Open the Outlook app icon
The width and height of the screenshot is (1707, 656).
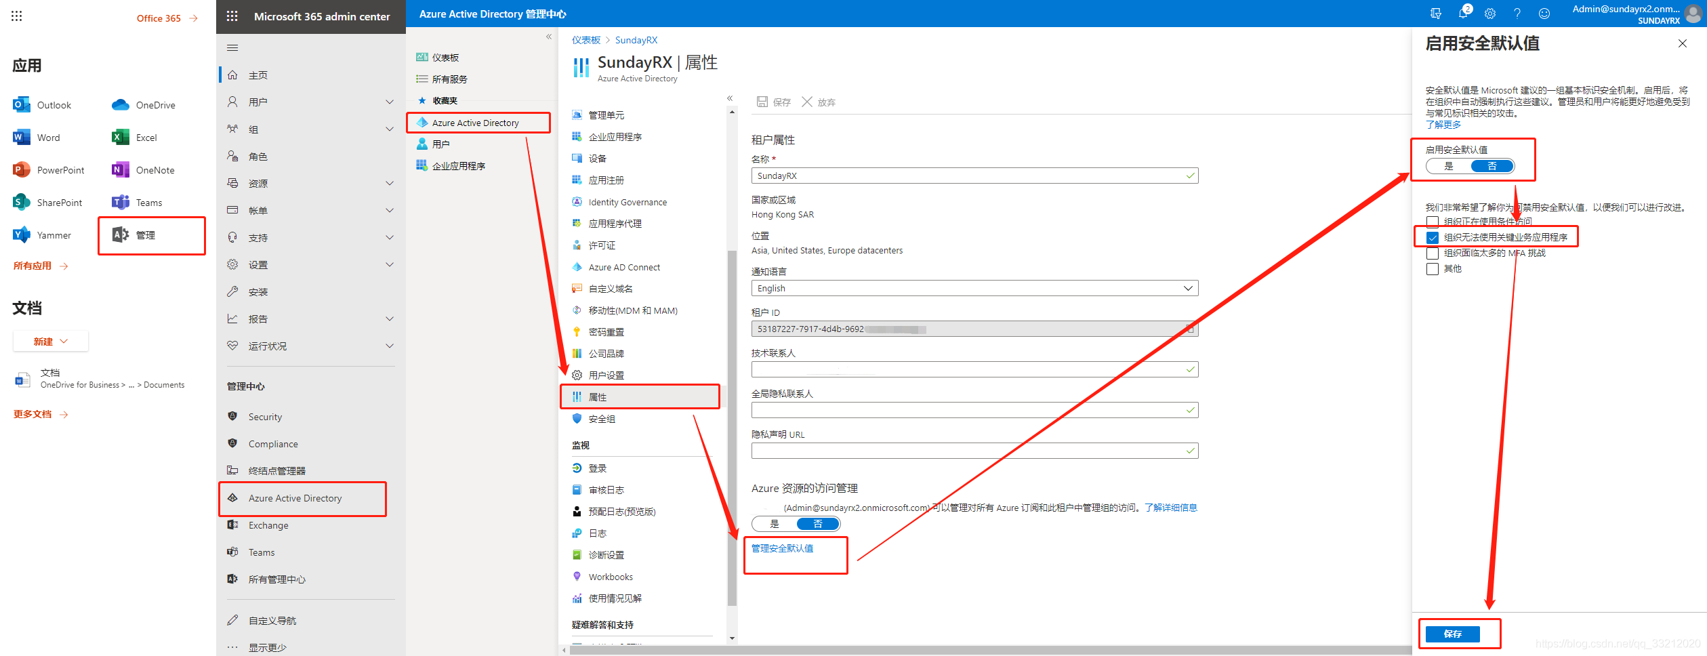(21, 105)
